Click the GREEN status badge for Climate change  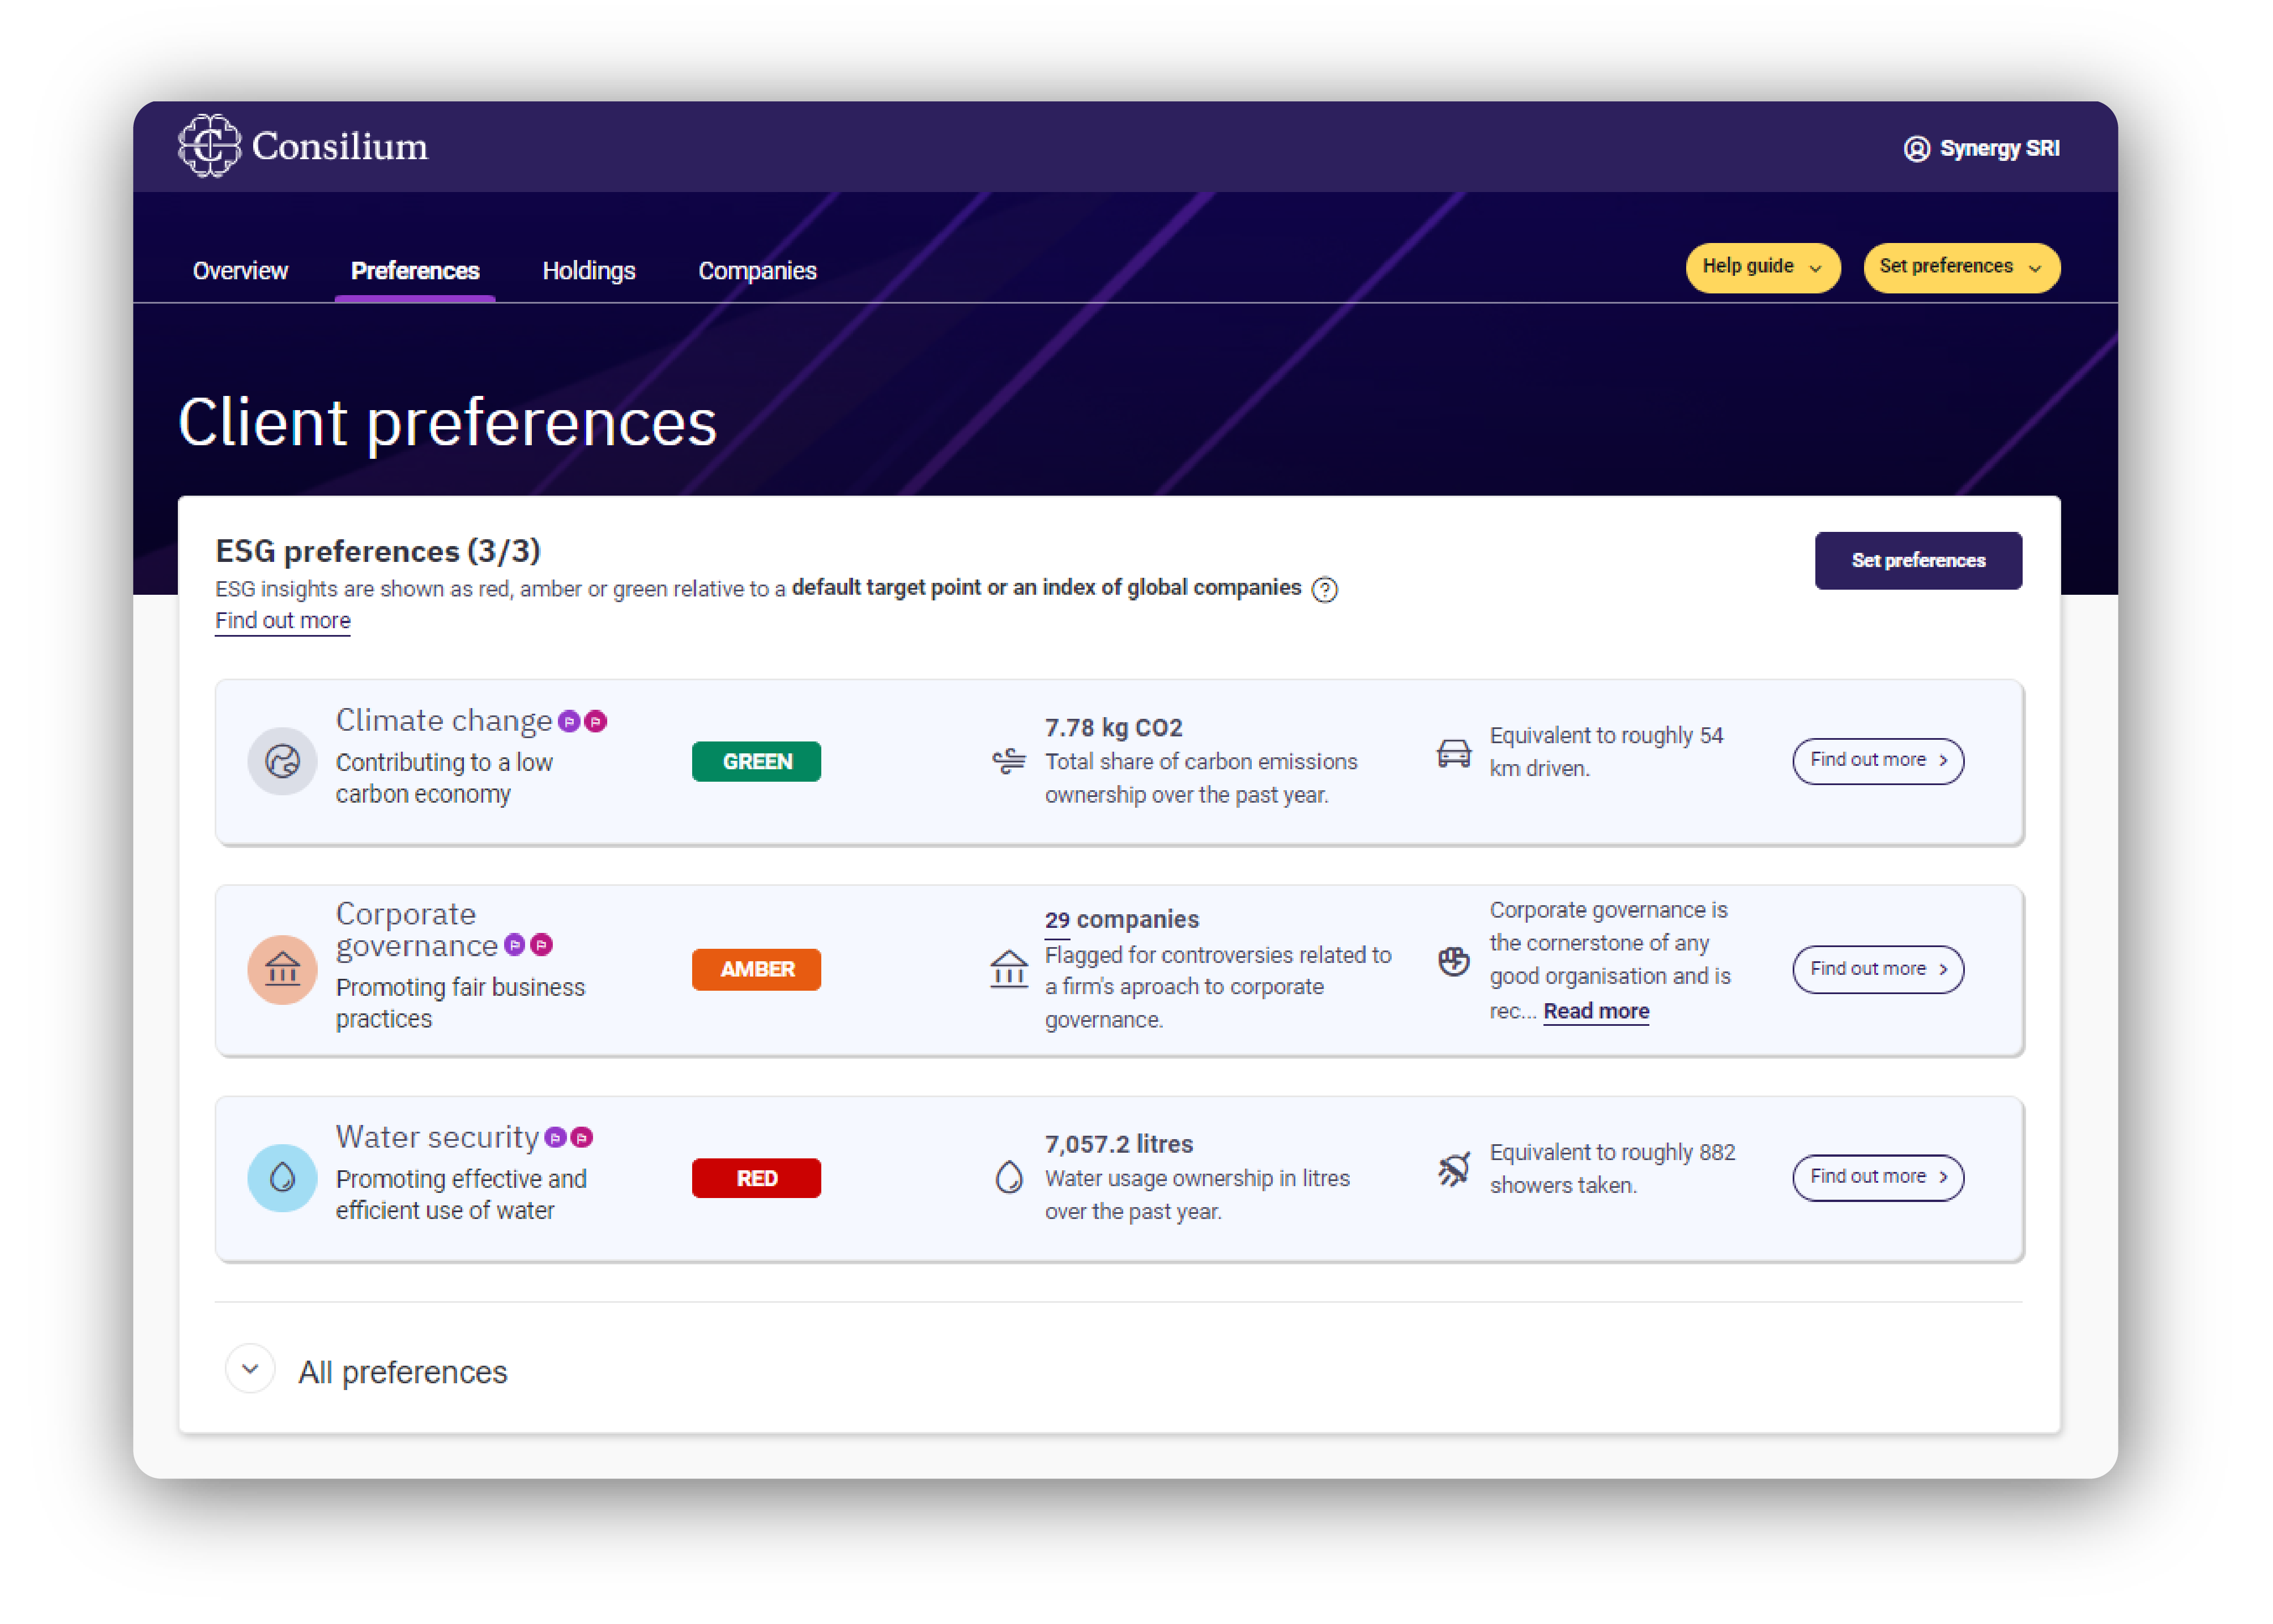pos(756,761)
